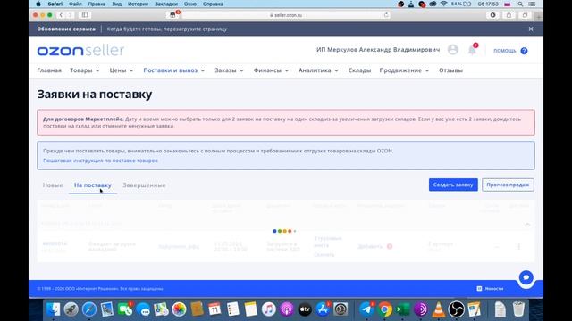Viewport: 572px width, 321px height.
Task: Switch to the Завершенные tab
Action: 144,185
